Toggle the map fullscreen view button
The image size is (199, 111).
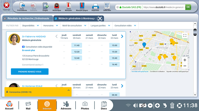point(185,35)
